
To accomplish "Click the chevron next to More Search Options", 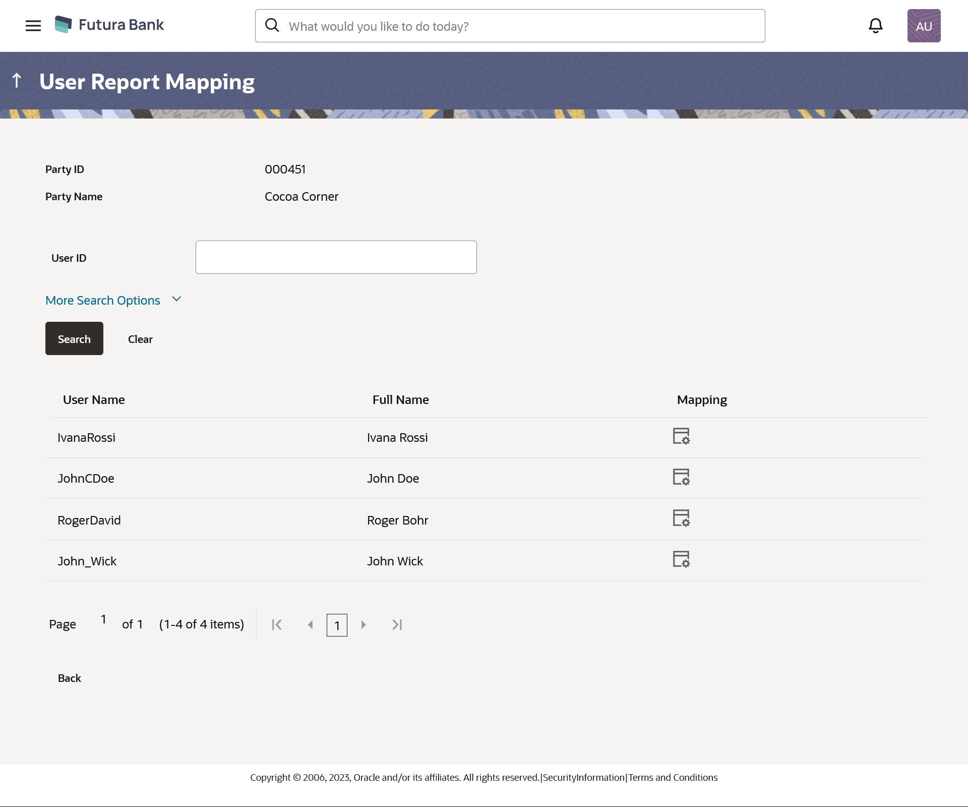I will click(x=176, y=299).
